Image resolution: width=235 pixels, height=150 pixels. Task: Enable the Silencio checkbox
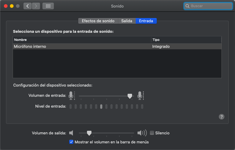152,133
